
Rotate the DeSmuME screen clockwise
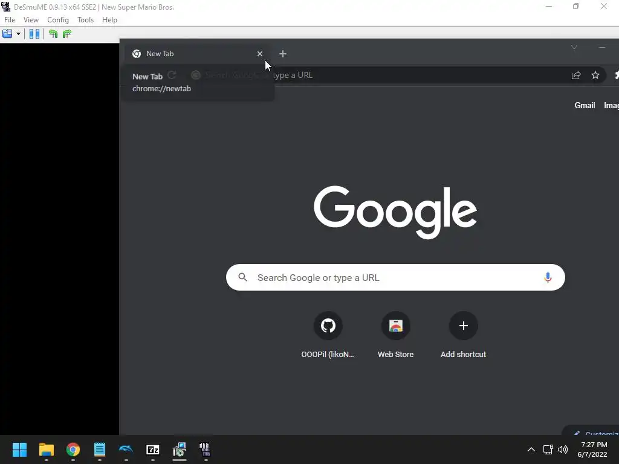pyautogui.click(x=67, y=34)
